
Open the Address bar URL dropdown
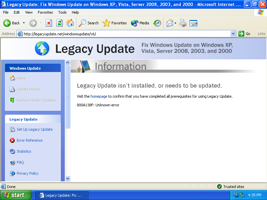[234, 33]
